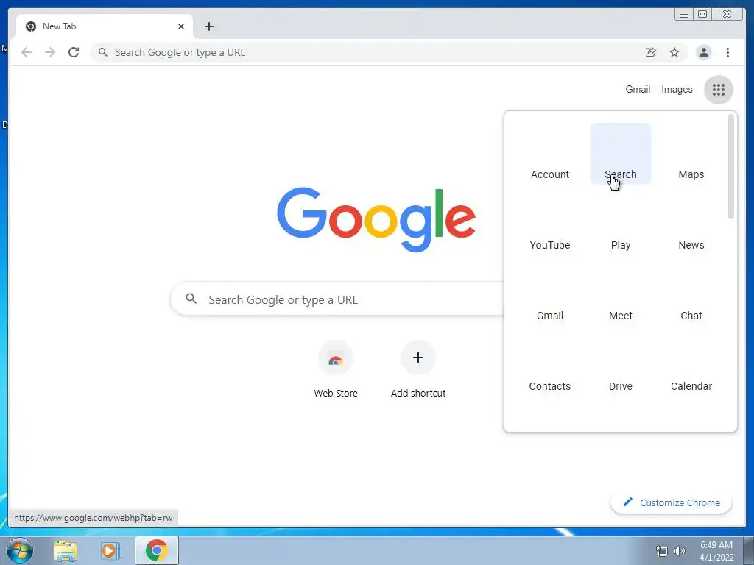
Task: Open Meet in the apps panel
Action: click(x=620, y=295)
